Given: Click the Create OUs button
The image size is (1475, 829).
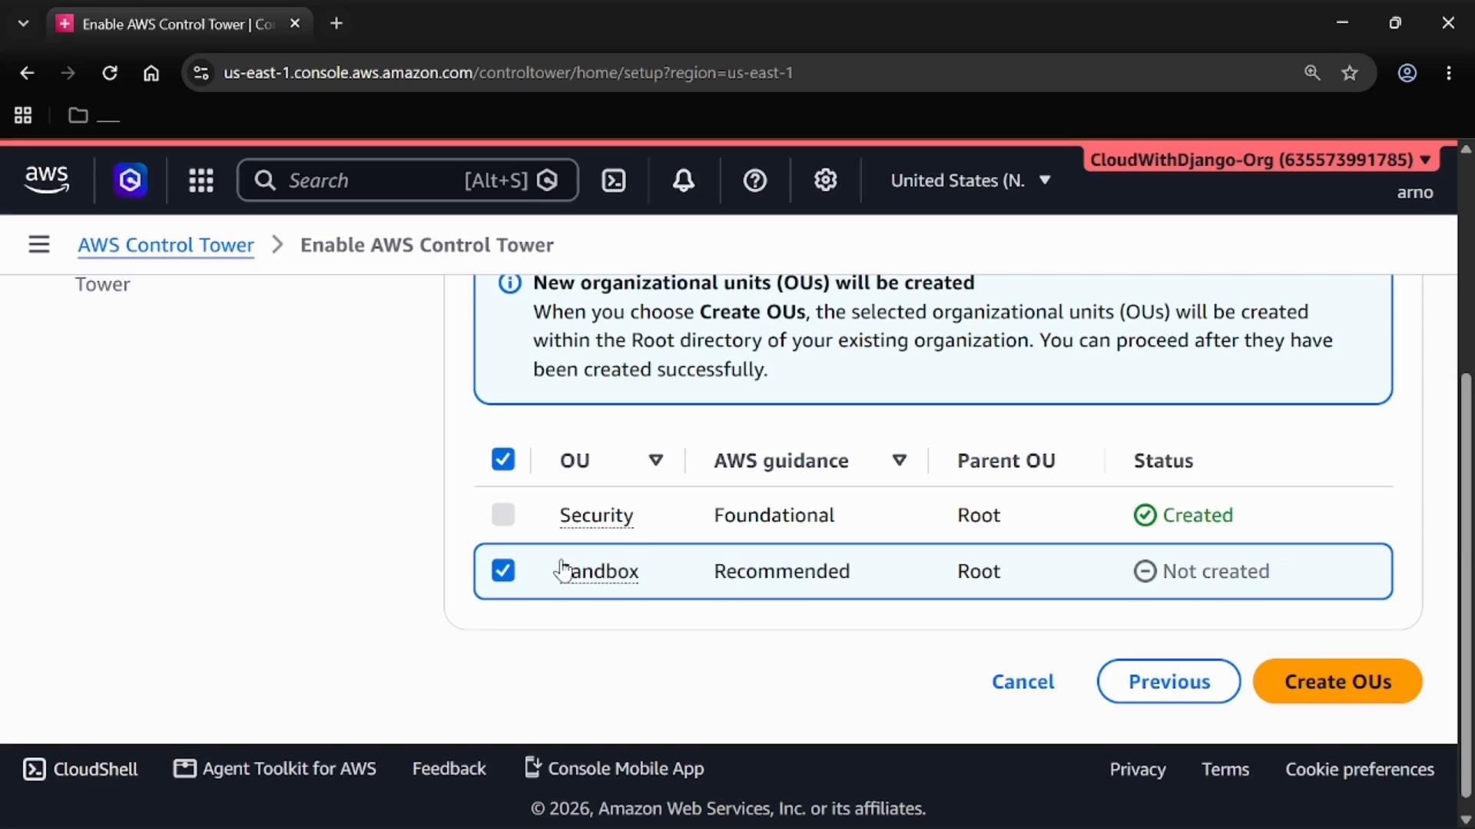Looking at the screenshot, I should pos(1337,682).
